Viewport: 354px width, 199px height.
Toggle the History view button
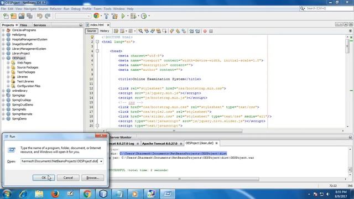(105, 31)
